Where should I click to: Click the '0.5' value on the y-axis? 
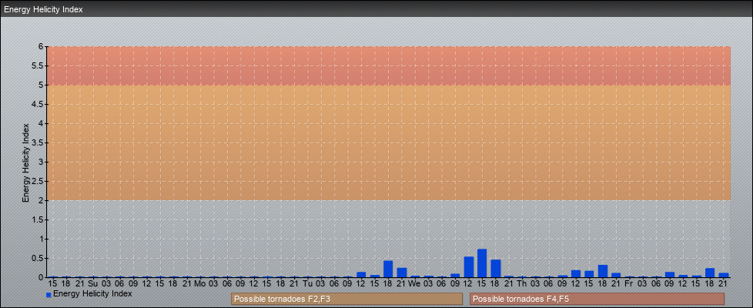coord(38,258)
